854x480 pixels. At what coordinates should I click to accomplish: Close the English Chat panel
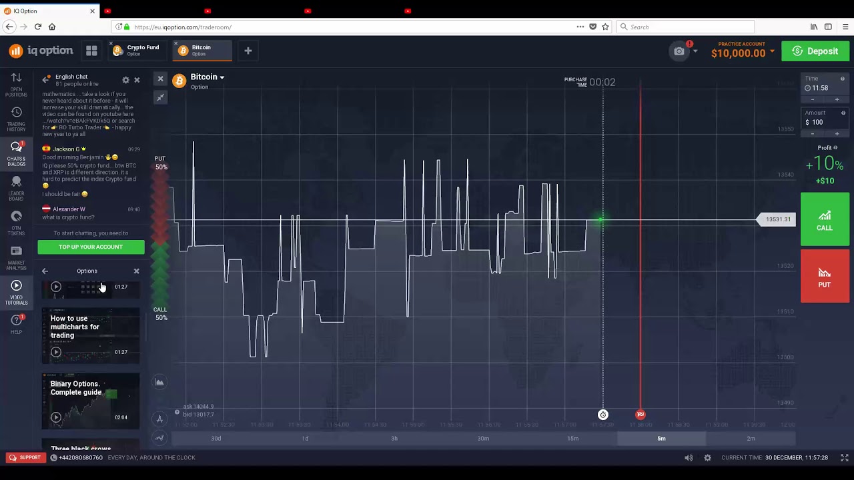137,80
